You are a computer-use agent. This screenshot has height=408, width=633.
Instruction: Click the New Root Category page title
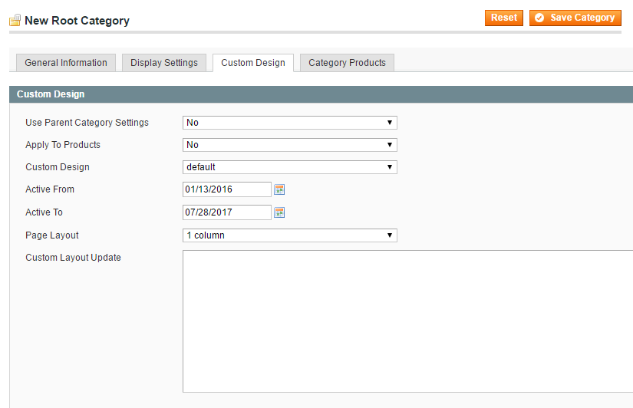(77, 21)
